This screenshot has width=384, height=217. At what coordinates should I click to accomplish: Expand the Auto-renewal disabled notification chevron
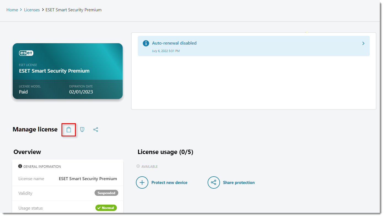click(x=363, y=43)
